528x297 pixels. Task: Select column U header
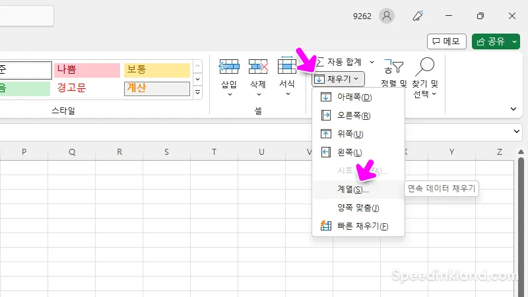click(x=261, y=152)
